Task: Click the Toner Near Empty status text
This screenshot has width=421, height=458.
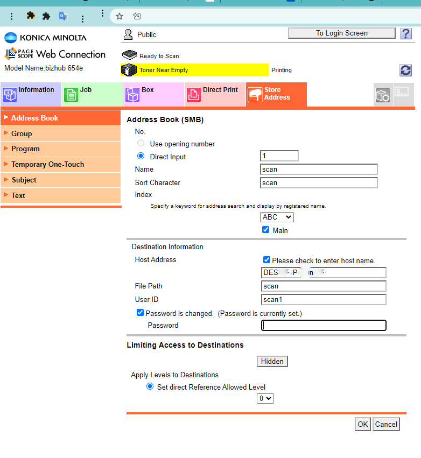Action: [164, 70]
